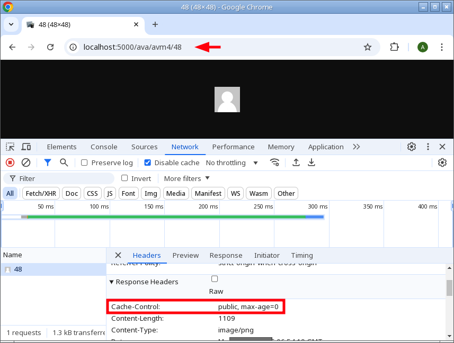Select the 48 request row
Image resolution: width=454 pixels, height=343 pixels.
54,269
